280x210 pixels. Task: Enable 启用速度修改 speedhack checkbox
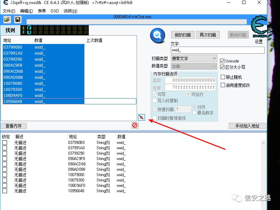223,85
